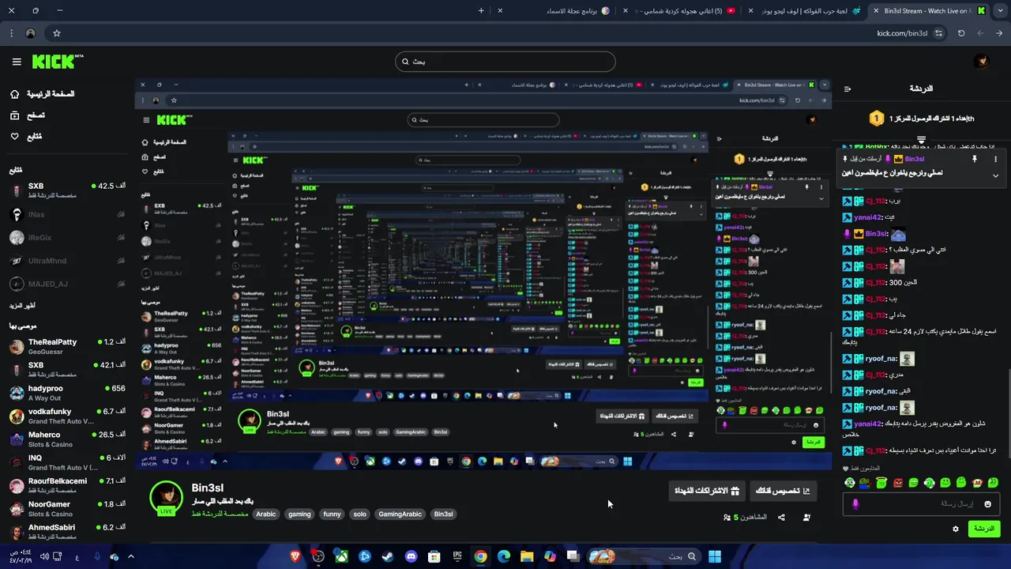
Task: Open a new browser tab
Action: 481,10
